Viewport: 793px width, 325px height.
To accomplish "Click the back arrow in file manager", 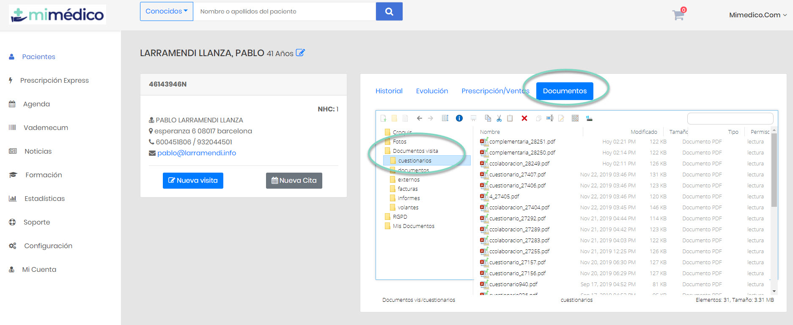I will tap(420, 118).
